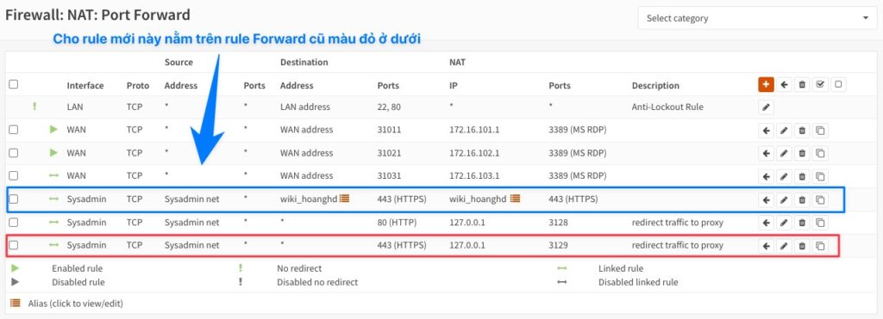
Task: Click the NAT port 3129 cell
Action: tap(559, 245)
